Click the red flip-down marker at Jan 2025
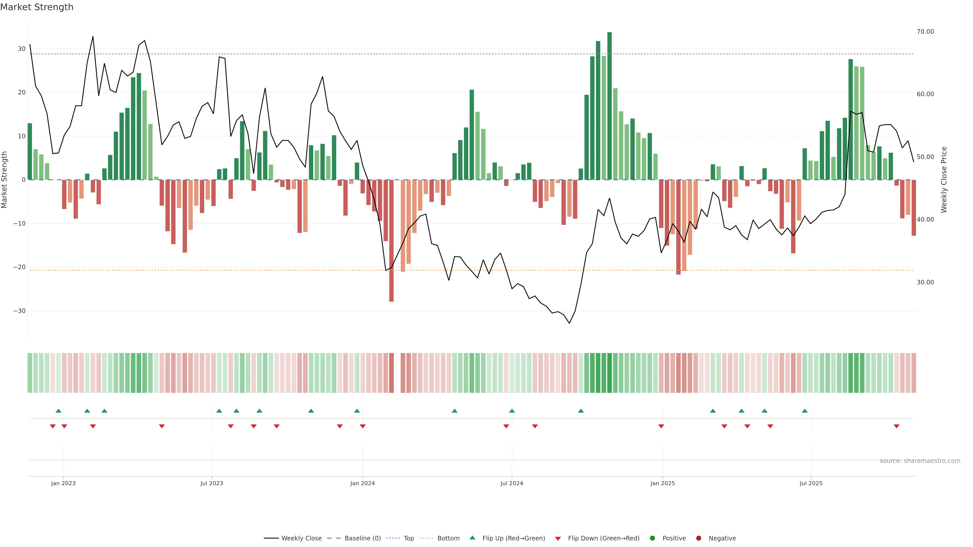Screen dimensions: 973x547 661,426
